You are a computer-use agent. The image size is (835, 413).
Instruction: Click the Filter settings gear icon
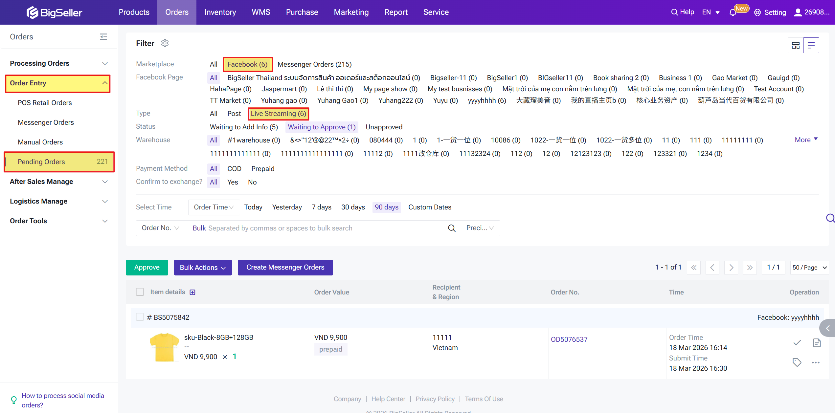pos(165,43)
